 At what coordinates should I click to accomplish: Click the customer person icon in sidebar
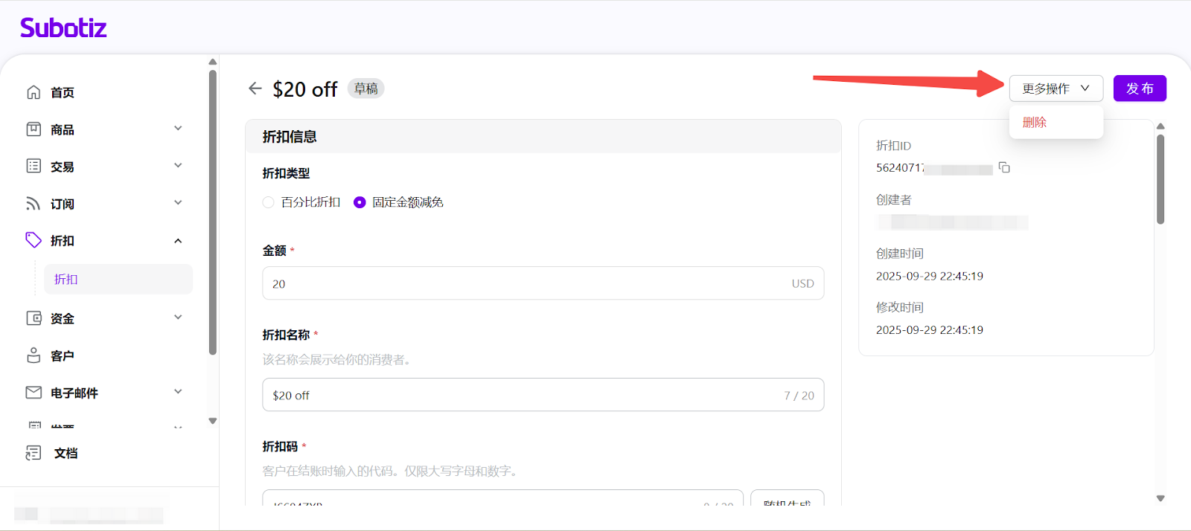coord(33,355)
